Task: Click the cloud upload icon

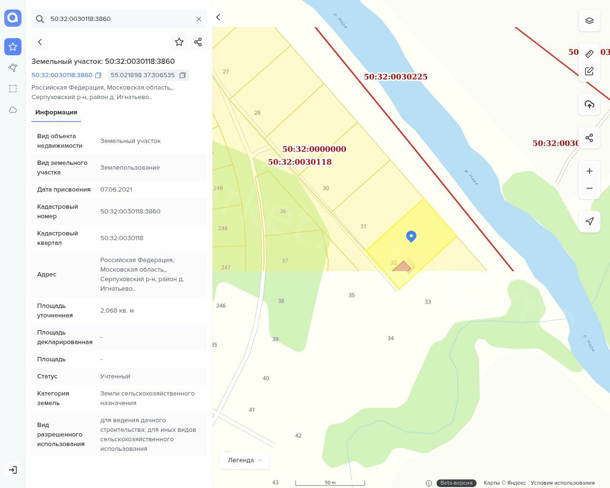Action: [589, 104]
